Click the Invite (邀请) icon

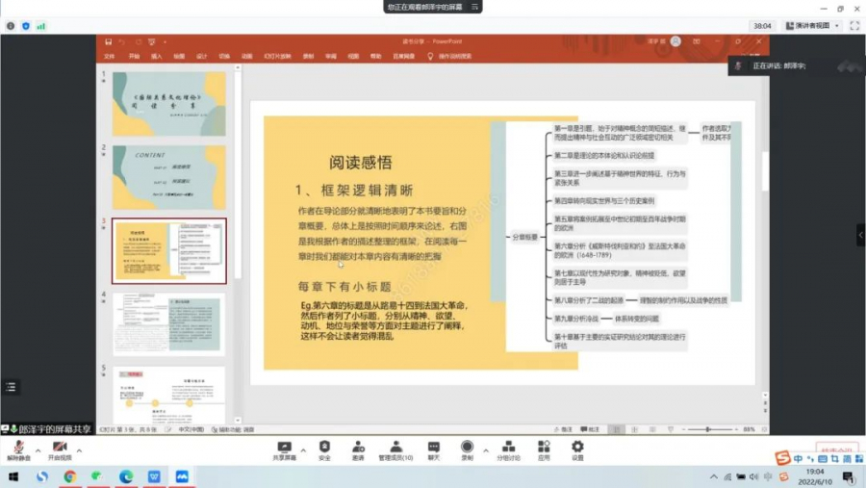click(358, 448)
